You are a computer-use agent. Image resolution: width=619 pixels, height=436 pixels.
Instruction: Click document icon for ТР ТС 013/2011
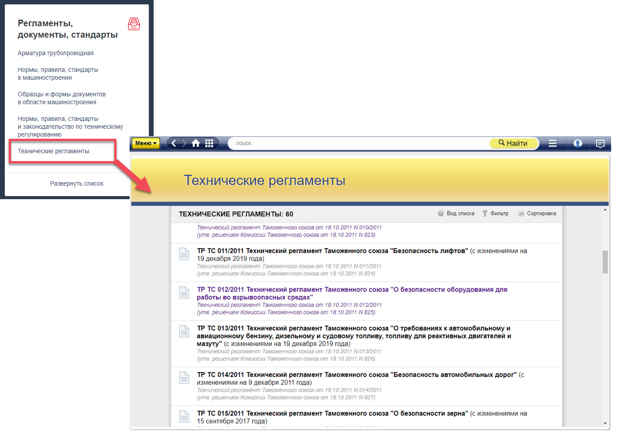pos(184,331)
